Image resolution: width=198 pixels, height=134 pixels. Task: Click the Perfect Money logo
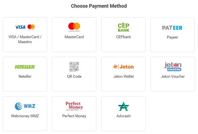74,106
